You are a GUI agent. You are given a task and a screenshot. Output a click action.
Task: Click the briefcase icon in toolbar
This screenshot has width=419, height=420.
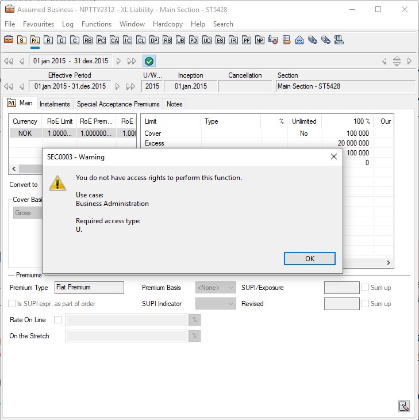pos(9,40)
